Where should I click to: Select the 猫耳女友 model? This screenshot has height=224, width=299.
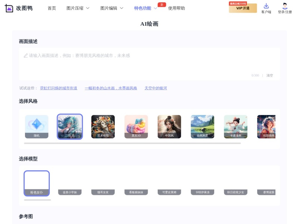(103, 183)
